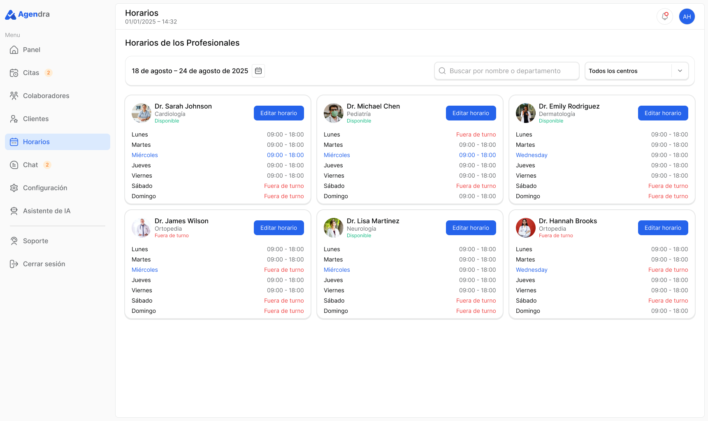The width and height of the screenshot is (708, 421).
Task: Expand the Todos los centros dropdown
Action: [x=636, y=71]
